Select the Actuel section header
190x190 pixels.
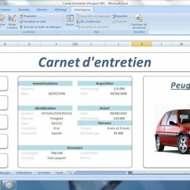coord(105,108)
